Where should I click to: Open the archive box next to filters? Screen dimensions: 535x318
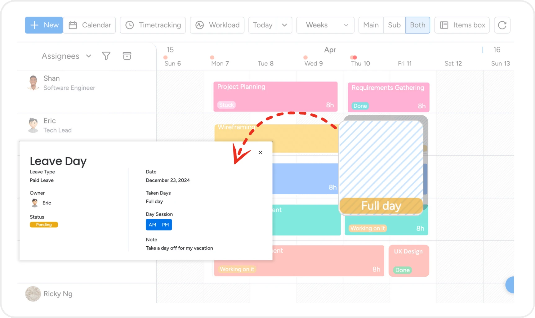127,56
